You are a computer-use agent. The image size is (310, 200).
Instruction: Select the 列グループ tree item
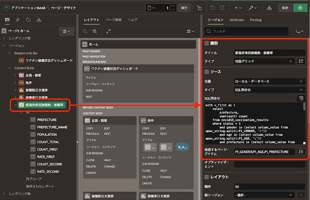pyautogui.click(x=34, y=179)
